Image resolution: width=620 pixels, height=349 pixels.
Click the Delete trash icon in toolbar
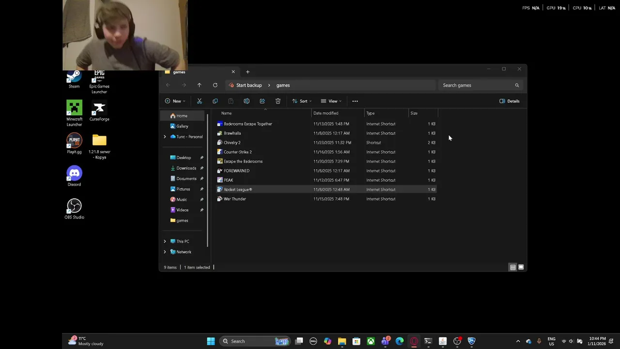pyautogui.click(x=278, y=101)
